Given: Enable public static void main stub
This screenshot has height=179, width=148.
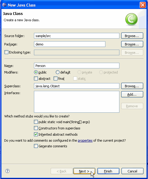Looking at the screenshot, I should coord(36,122).
